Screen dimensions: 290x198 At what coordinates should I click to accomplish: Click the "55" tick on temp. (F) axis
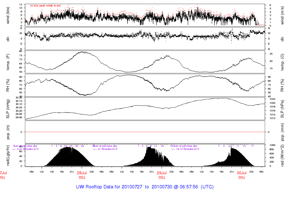point(21,72)
